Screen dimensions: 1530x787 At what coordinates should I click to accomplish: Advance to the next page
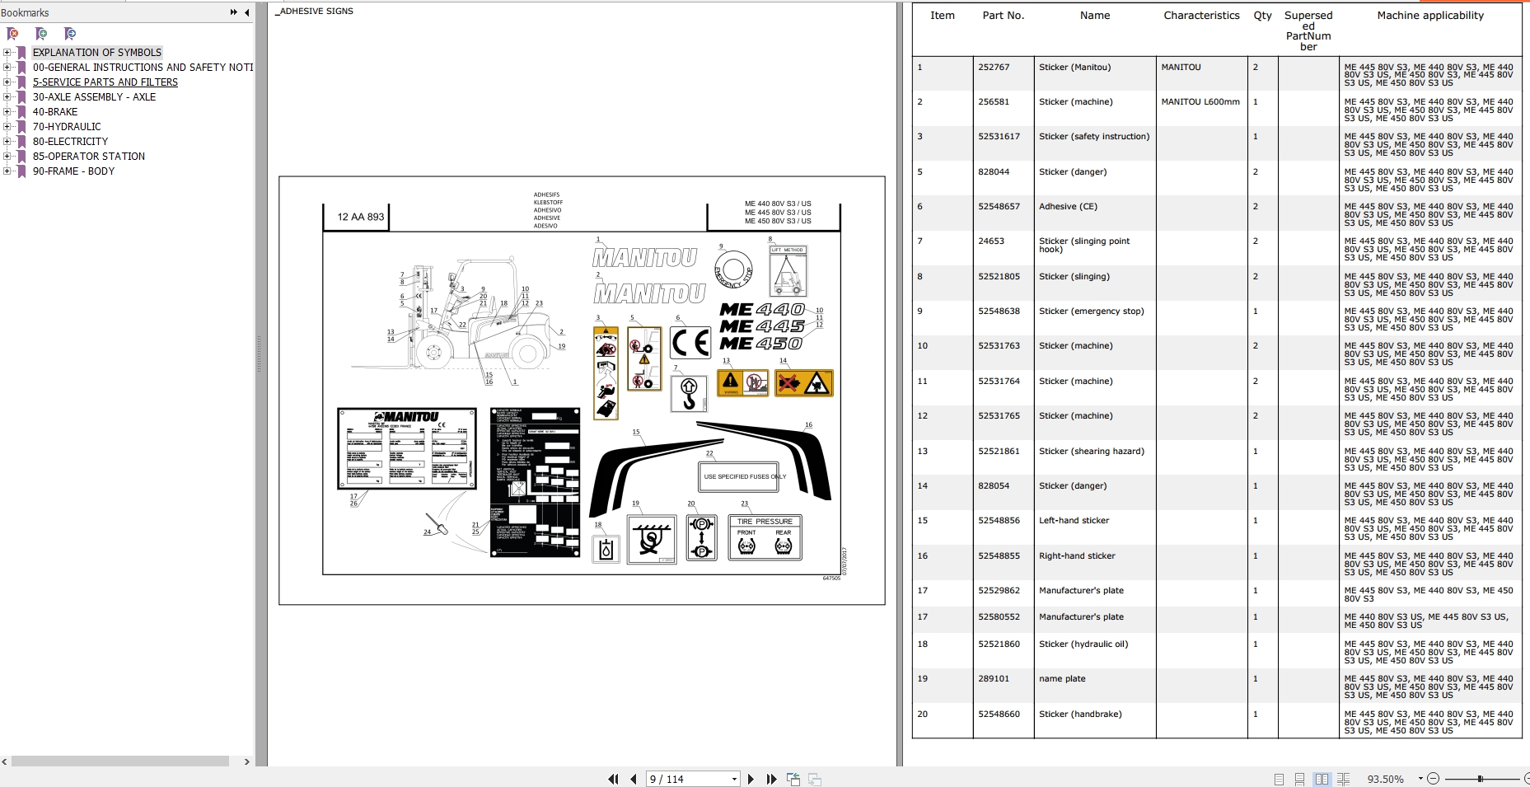coord(751,779)
